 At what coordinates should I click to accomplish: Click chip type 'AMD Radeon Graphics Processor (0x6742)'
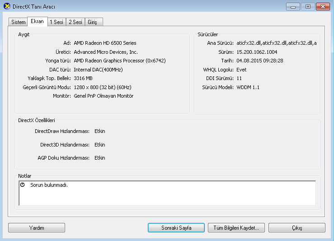[x=120, y=61]
